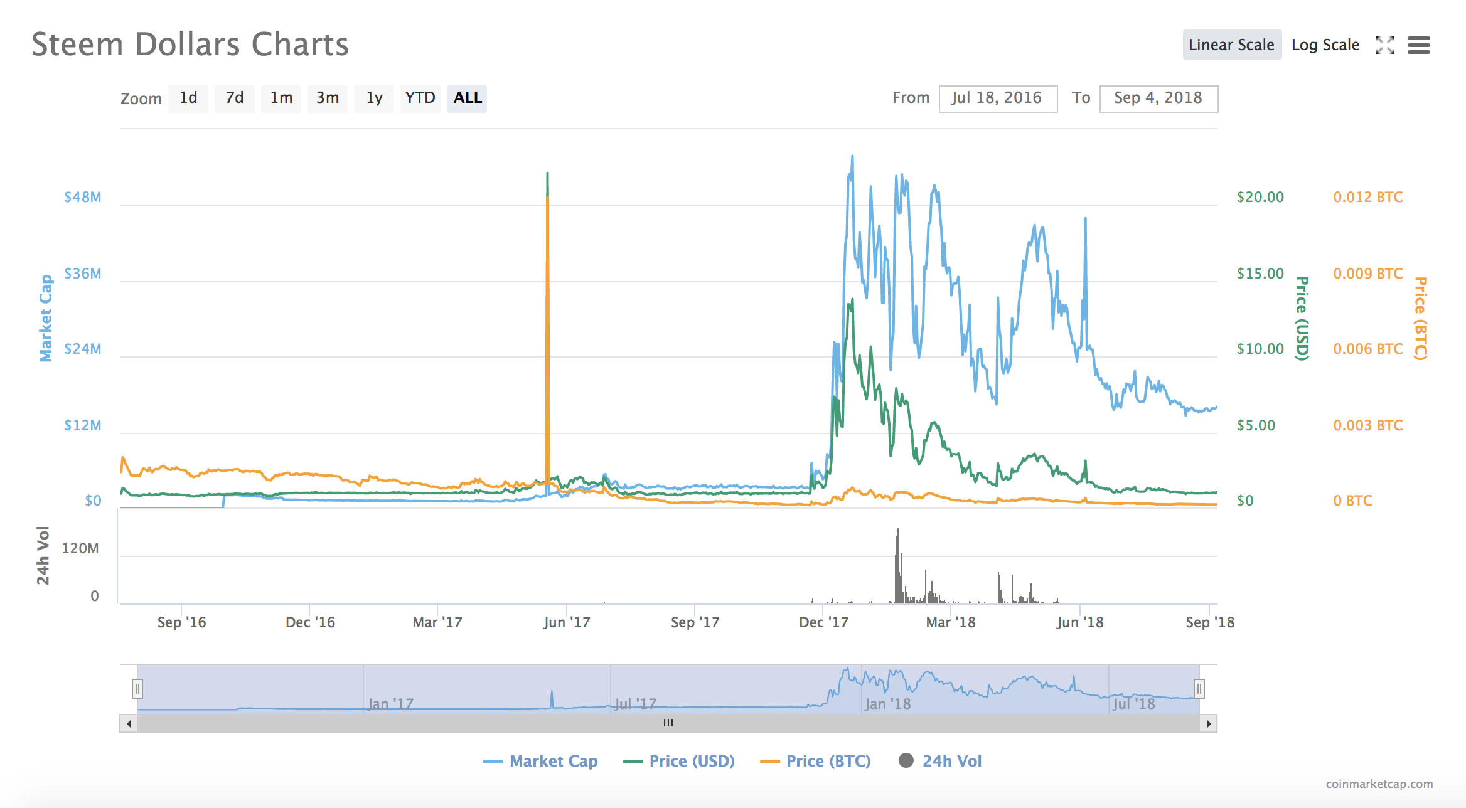Click the 0.003 BTC axis label

point(1368,425)
